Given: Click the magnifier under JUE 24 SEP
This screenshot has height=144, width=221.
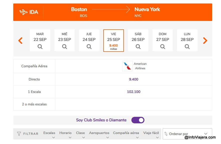Looking at the screenshot, I should pyautogui.click(x=89, y=46).
